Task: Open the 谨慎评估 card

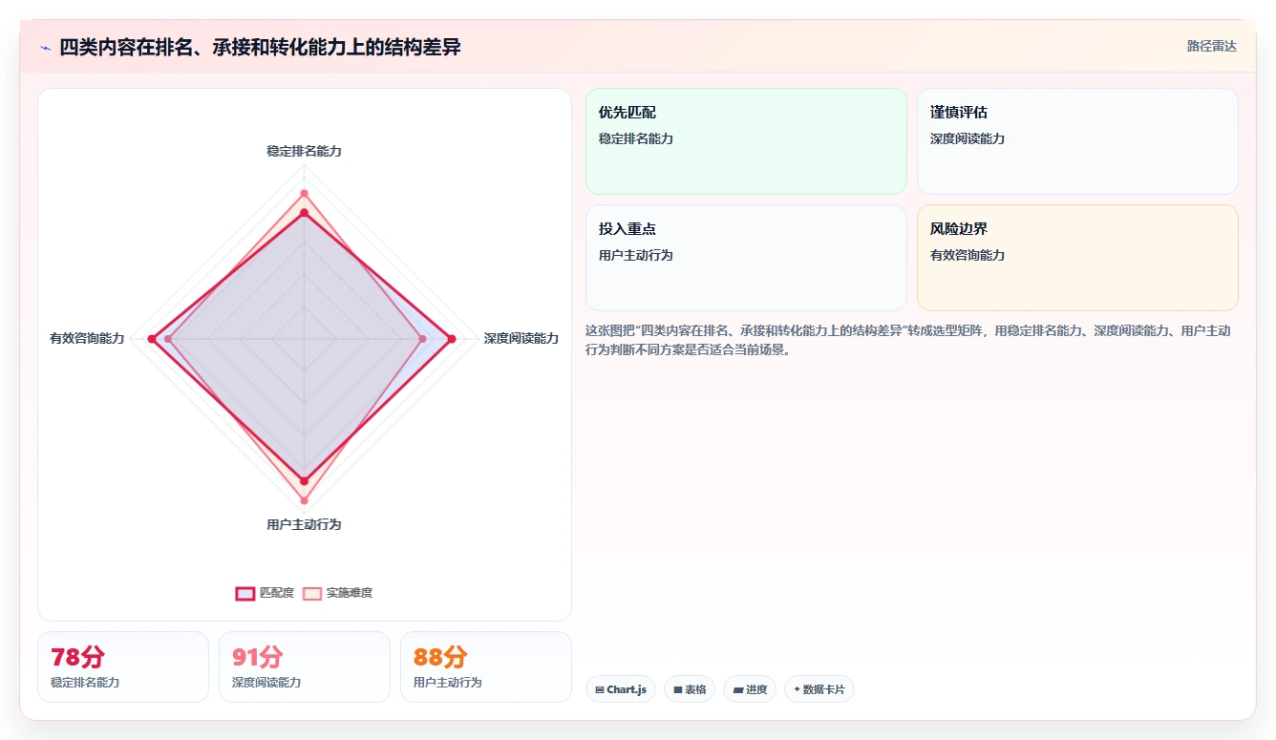Action: point(1077,141)
